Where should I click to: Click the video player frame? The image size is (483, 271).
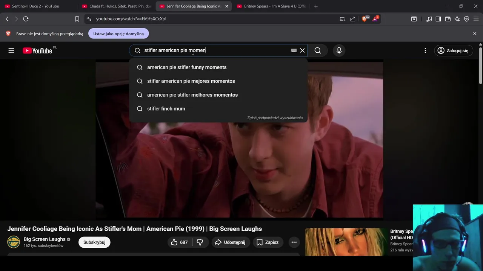pyautogui.click(x=239, y=139)
